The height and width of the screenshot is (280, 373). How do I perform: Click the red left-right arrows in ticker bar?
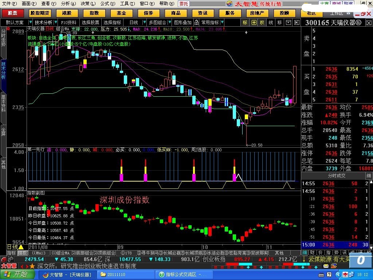[24, 266]
